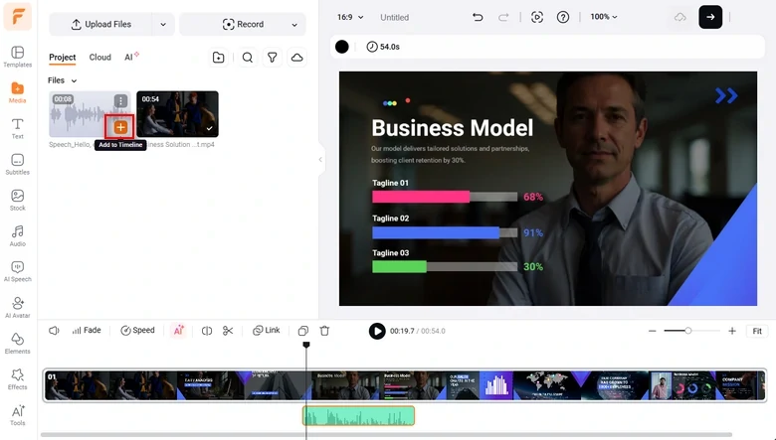Click the Business Model title in preview
Screen dimensions: 776x440
[x=453, y=128]
